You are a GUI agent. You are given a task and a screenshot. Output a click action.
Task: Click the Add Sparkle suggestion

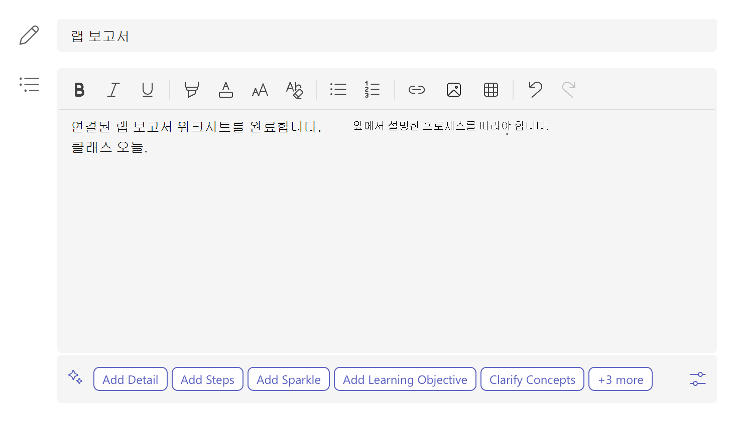tap(289, 379)
